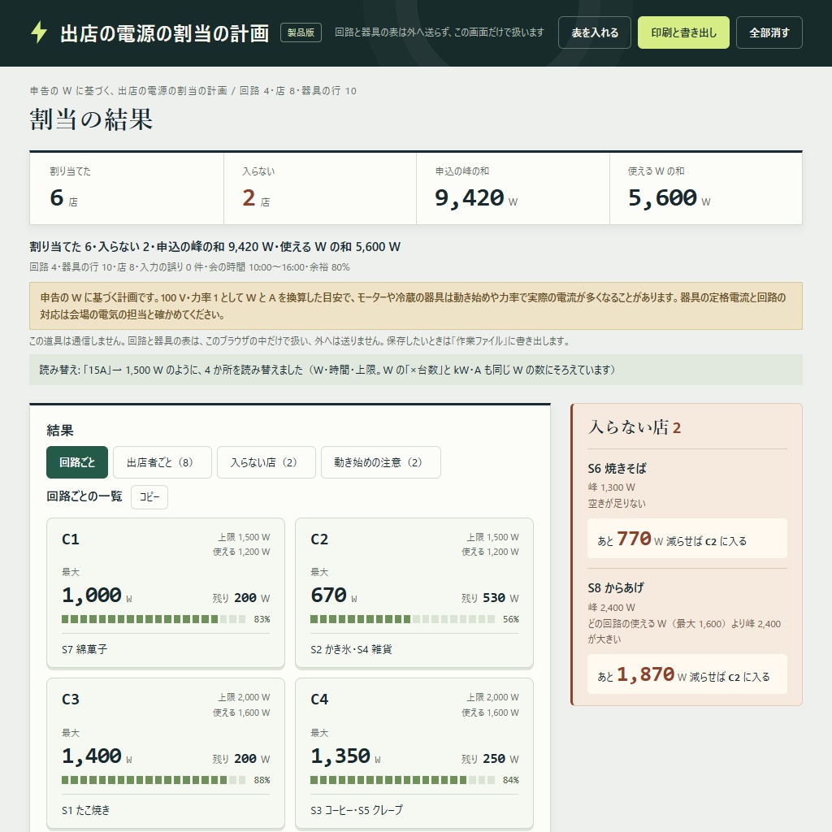Click the あと 770 W 減らせば hint
The height and width of the screenshot is (832, 832).
pyautogui.click(x=687, y=539)
